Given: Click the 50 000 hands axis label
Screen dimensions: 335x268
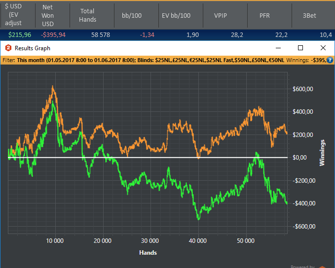Looking at the screenshot, I should [x=246, y=241].
